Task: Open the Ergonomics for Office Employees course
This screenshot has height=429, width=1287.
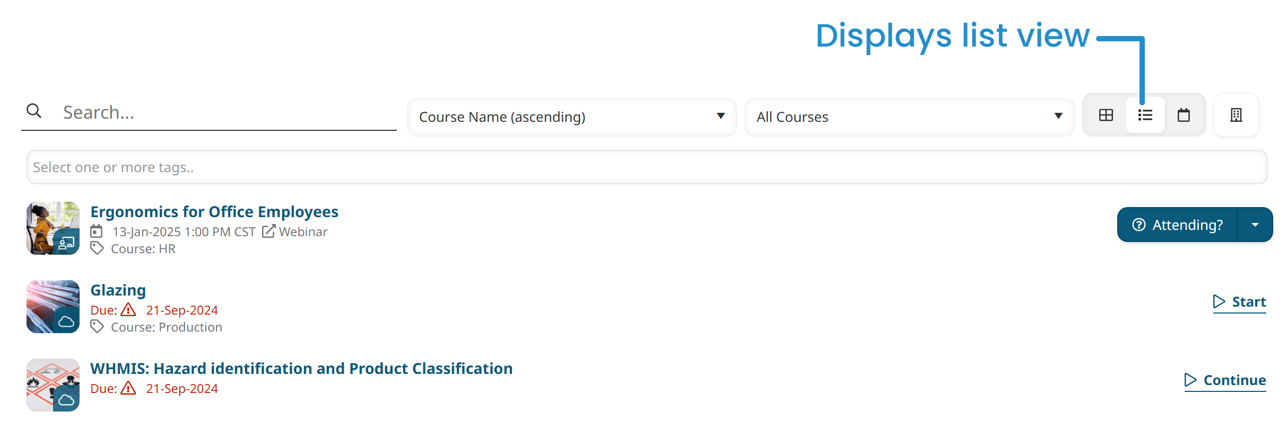Action: tap(214, 211)
